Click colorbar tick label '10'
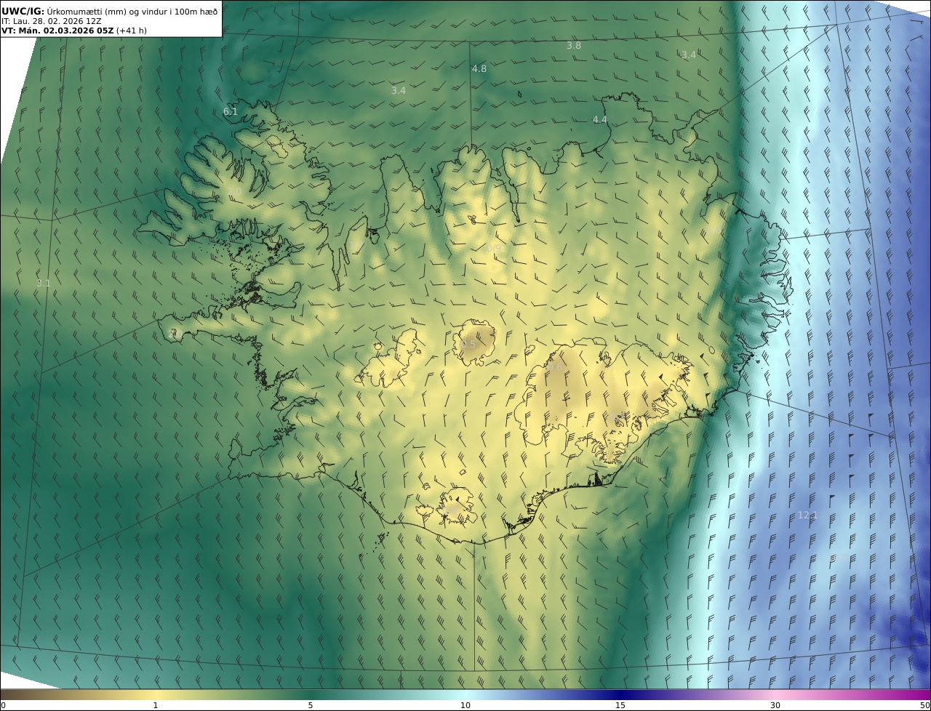 [465, 705]
